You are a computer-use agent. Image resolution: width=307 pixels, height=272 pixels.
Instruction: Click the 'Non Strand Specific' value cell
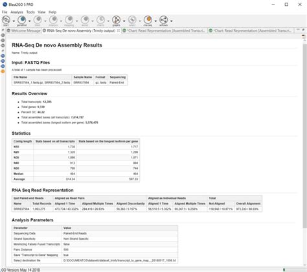point(120,239)
